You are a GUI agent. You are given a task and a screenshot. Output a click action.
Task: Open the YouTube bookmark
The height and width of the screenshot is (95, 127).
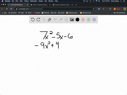tap(37, 13)
